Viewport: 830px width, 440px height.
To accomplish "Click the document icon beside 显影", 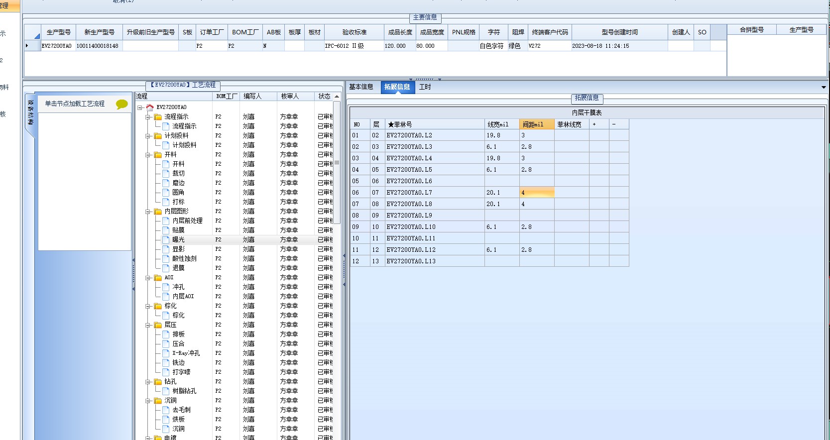I will pos(166,249).
